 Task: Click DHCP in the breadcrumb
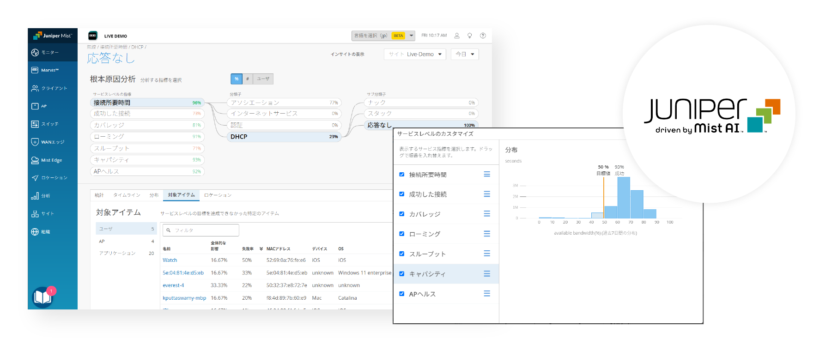[137, 47]
